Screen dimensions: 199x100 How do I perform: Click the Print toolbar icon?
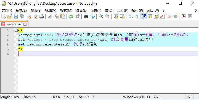[x=41, y=16]
